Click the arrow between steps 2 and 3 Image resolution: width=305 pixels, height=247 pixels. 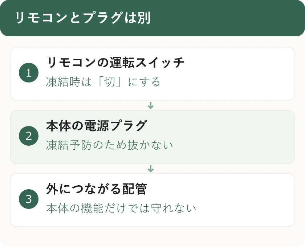point(151,169)
